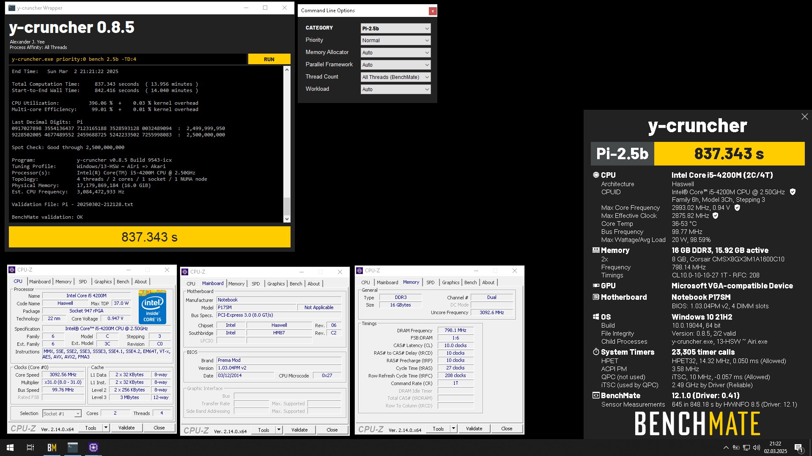Click the Core Speed 3092.56 MHz value
Screen dimensions: 812x456
pyautogui.click(x=63, y=375)
